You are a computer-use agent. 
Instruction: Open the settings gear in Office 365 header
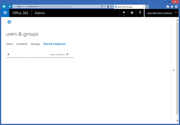[132, 13]
